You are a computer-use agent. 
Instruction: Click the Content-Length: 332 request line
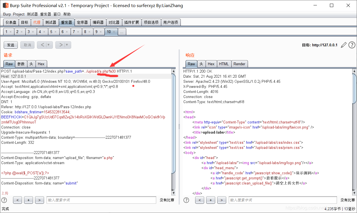coord(18,142)
